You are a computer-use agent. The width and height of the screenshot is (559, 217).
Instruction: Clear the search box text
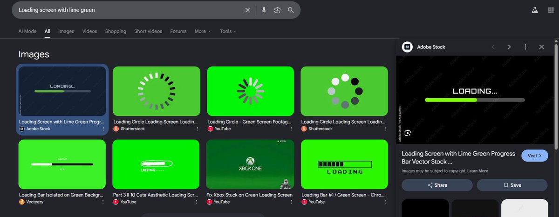tap(247, 10)
